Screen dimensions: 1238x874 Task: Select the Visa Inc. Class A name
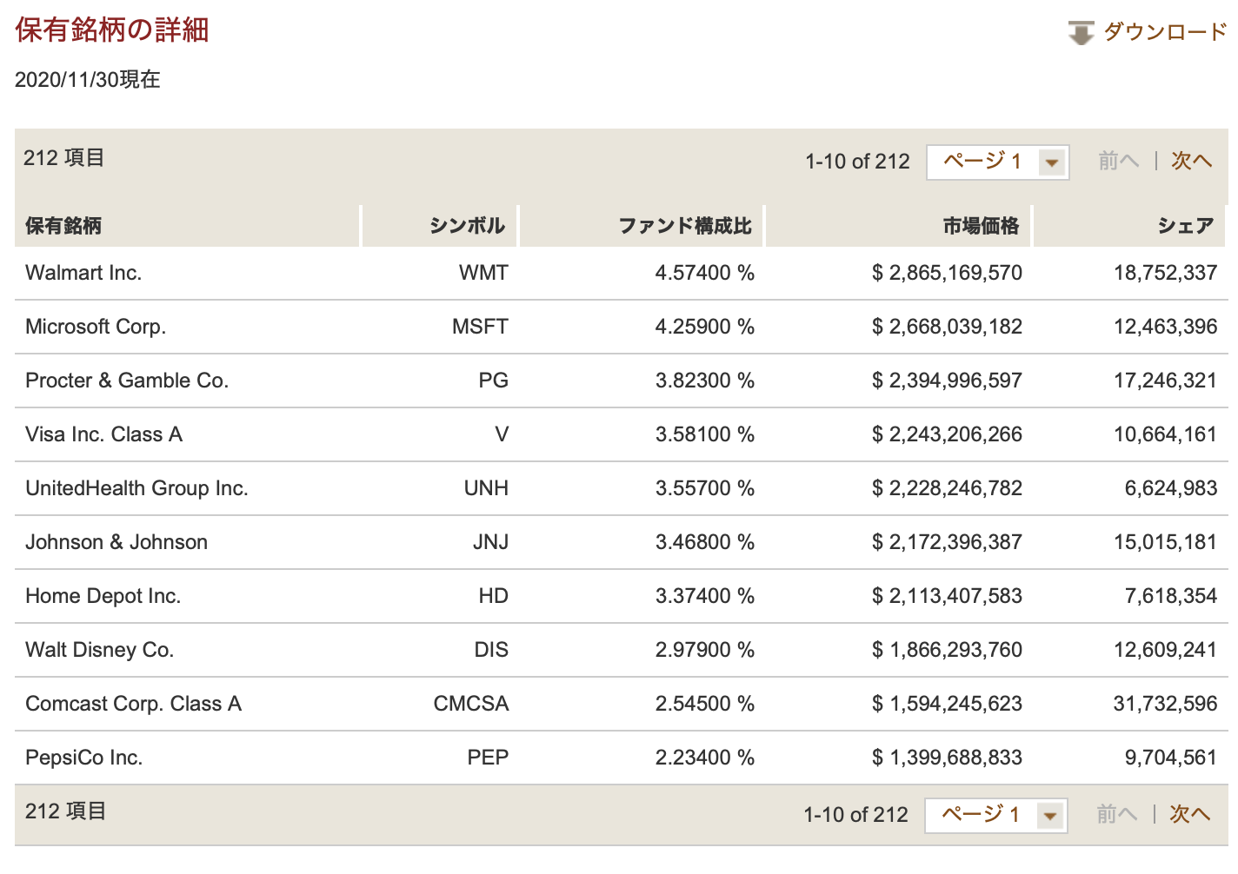[103, 434]
